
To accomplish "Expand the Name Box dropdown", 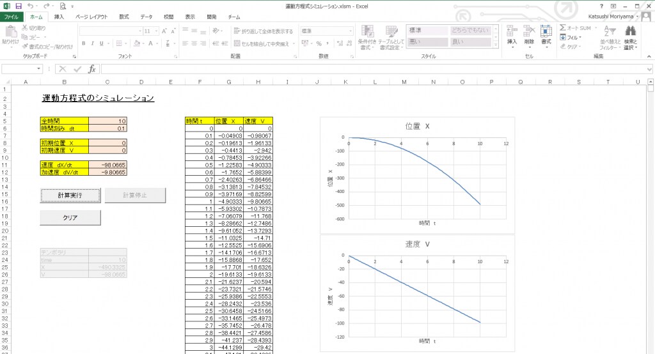I will click(x=39, y=69).
